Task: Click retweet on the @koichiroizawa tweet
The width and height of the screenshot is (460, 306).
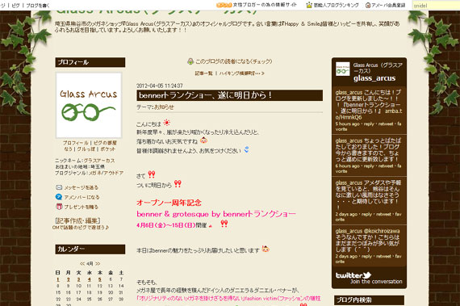Action: click(x=383, y=256)
